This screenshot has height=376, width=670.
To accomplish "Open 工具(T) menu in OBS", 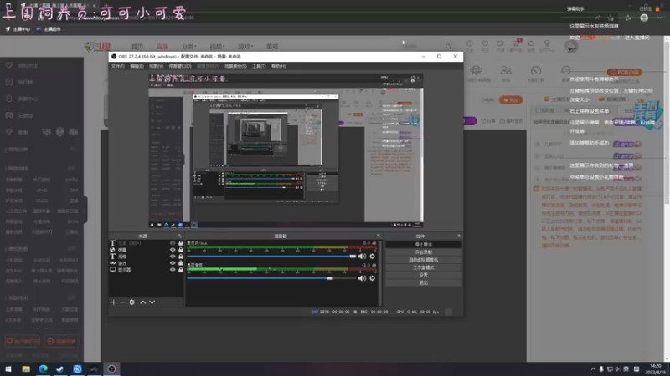I will [x=259, y=66].
